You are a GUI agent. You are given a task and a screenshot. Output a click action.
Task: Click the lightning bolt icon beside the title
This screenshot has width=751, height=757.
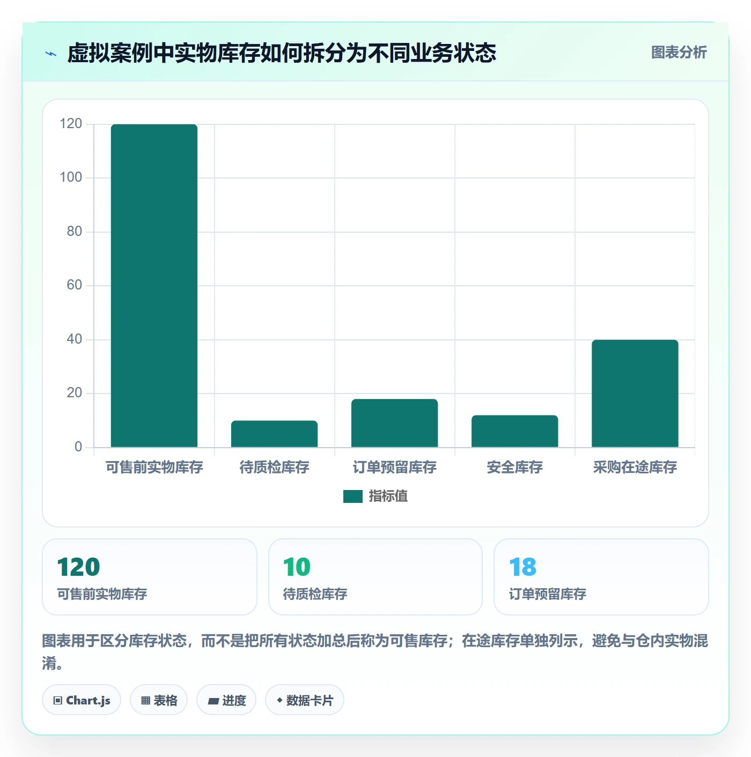click(51, 54)
